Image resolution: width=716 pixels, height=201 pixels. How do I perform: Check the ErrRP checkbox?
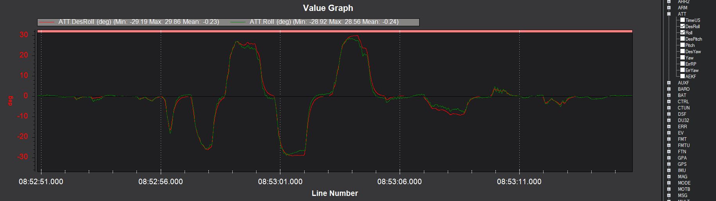click(683, 64)
